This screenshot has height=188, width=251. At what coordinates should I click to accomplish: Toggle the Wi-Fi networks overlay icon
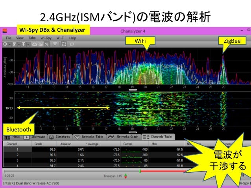(x=55, y=44)
